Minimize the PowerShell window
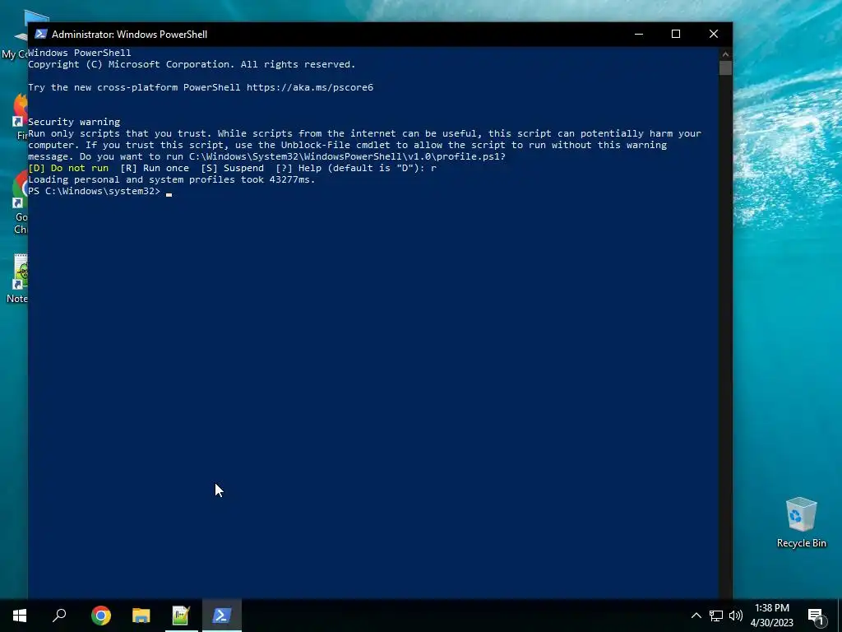The image size is (842, 632). click(638, 34)
